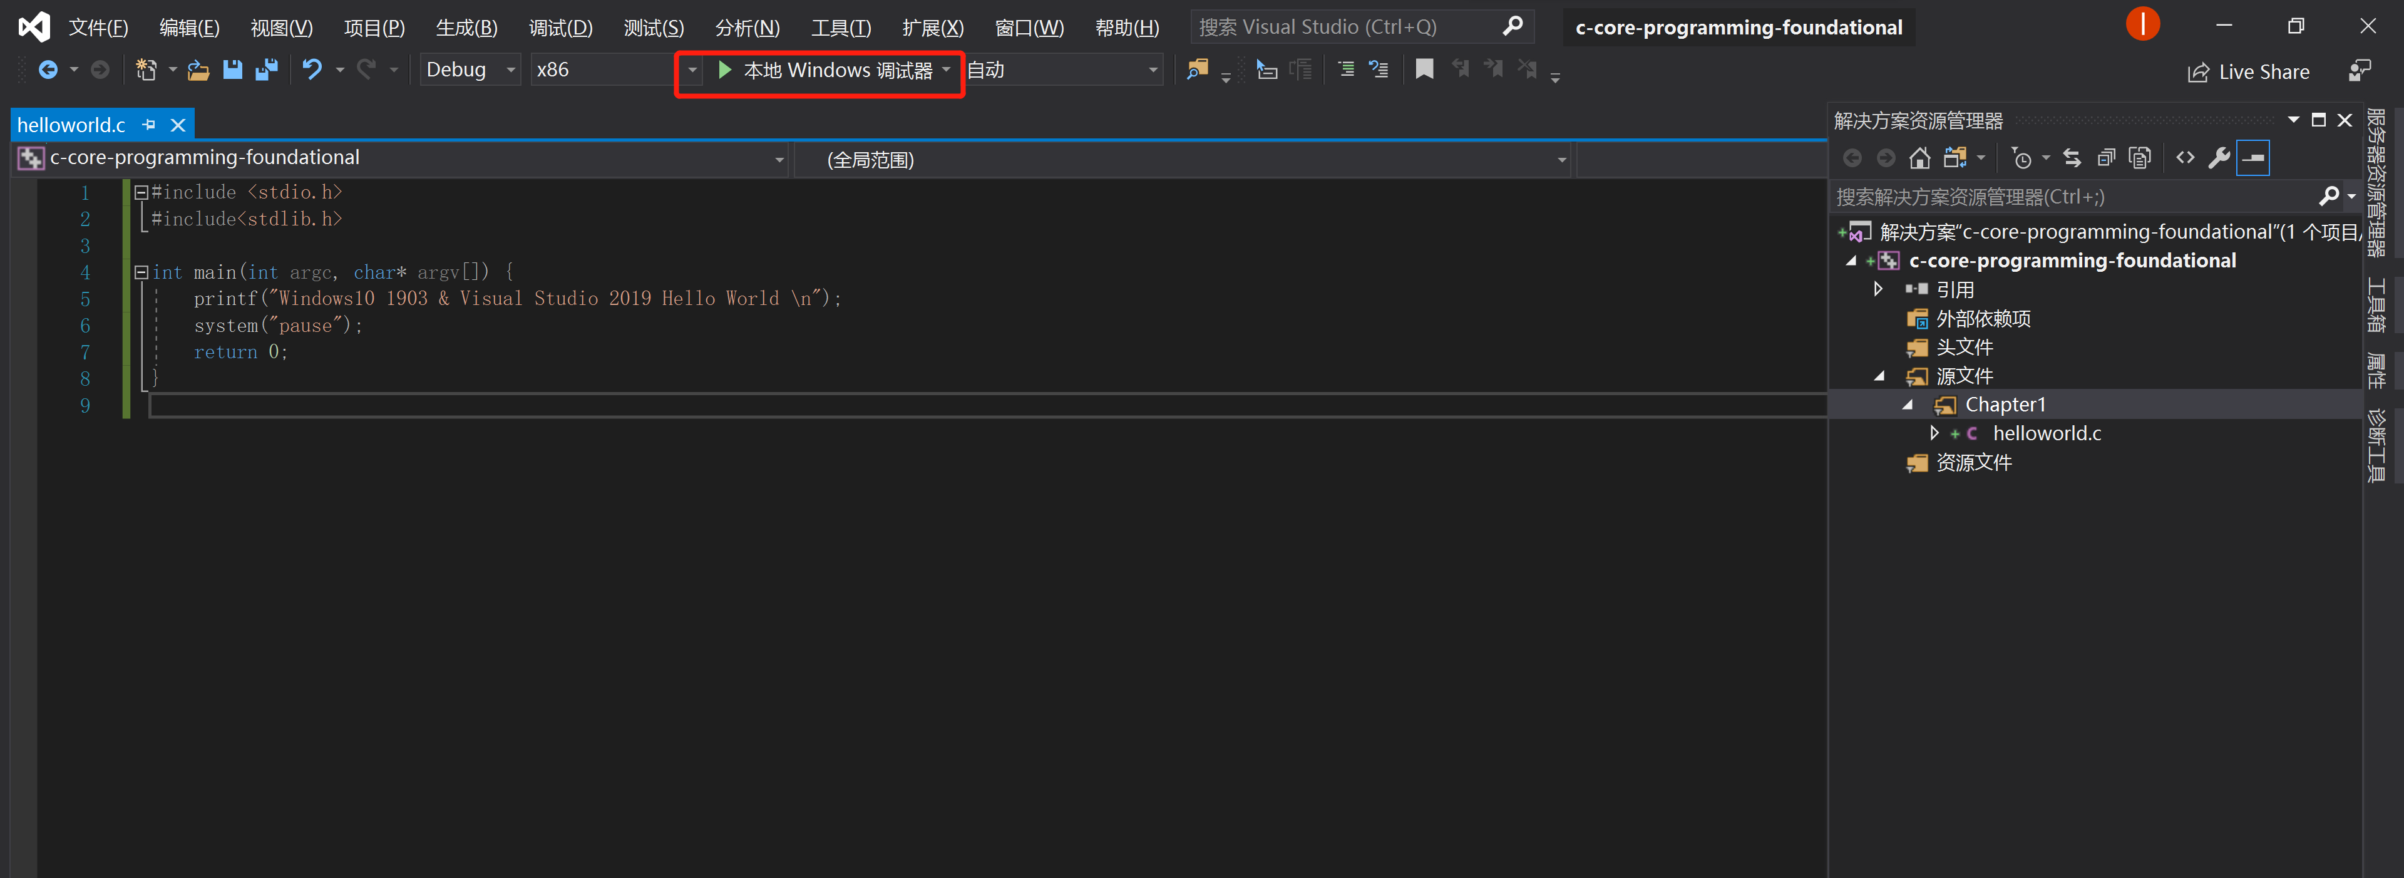This screenshot has height=878, width=2404.
Task: Open the 调试(D) menu
Action: pyautogui.click(x=560, y=27)
